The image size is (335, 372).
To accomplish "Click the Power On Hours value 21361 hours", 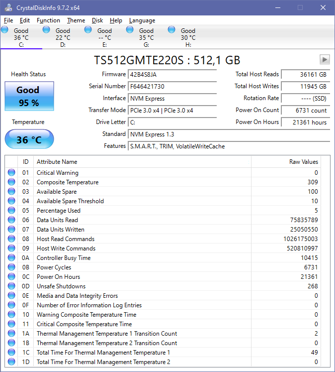I will [x=305, y=122].
